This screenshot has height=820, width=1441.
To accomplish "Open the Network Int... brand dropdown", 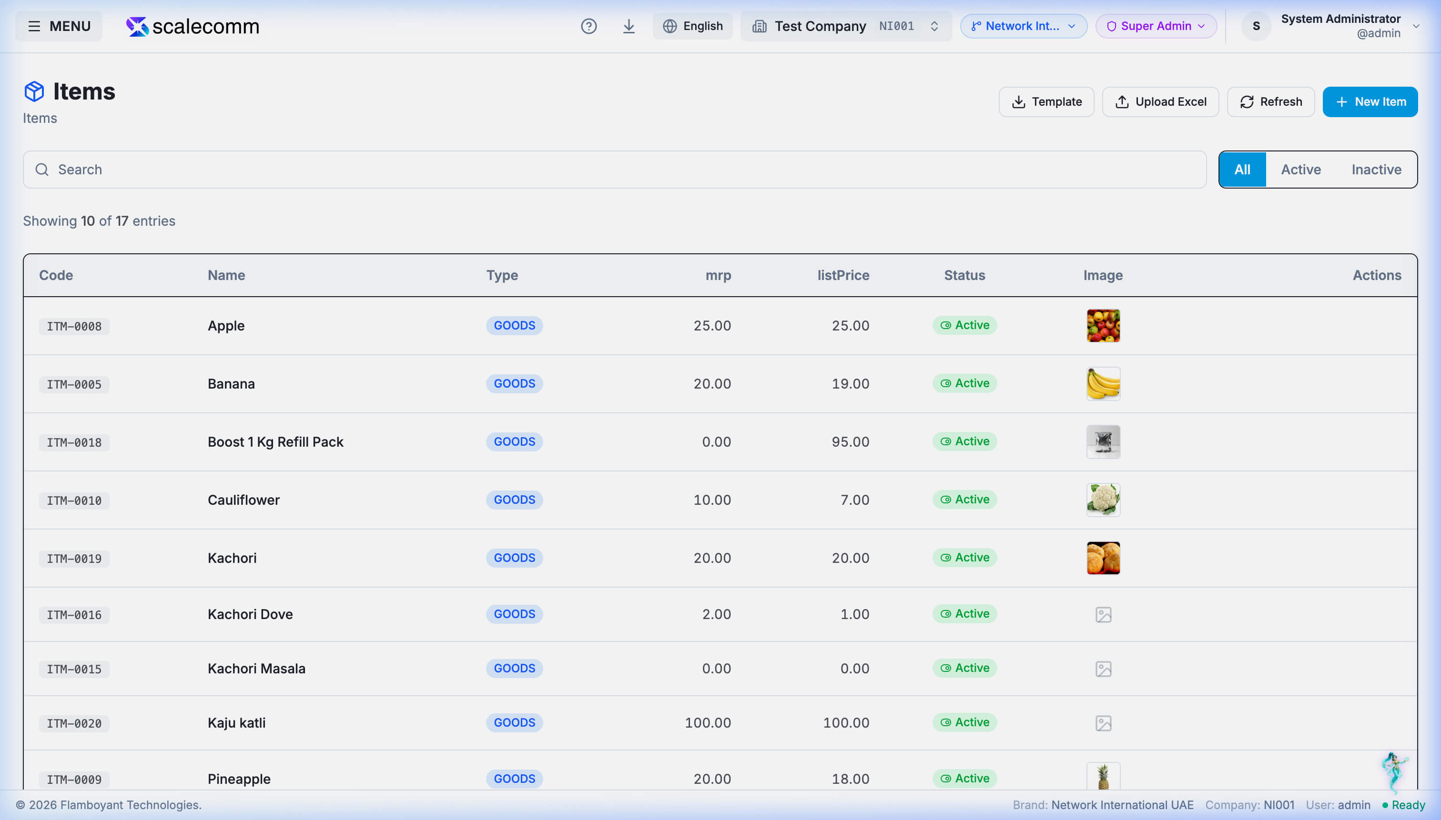I will point(1024,26).
